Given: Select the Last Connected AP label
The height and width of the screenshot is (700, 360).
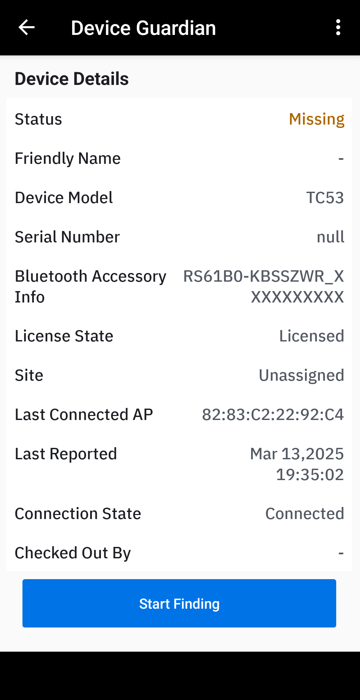Looking at the screenshot, I should click(84, 415).
